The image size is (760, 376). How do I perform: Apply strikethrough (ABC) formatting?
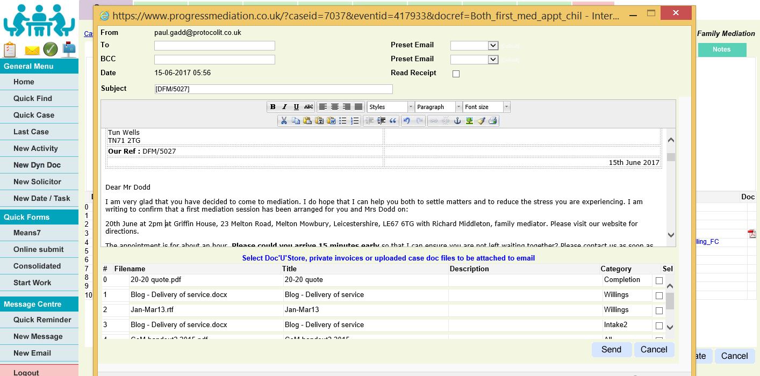click(x=309, y=107)
